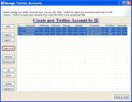
Task: Sort by the Followers column header
Action: 56,26
